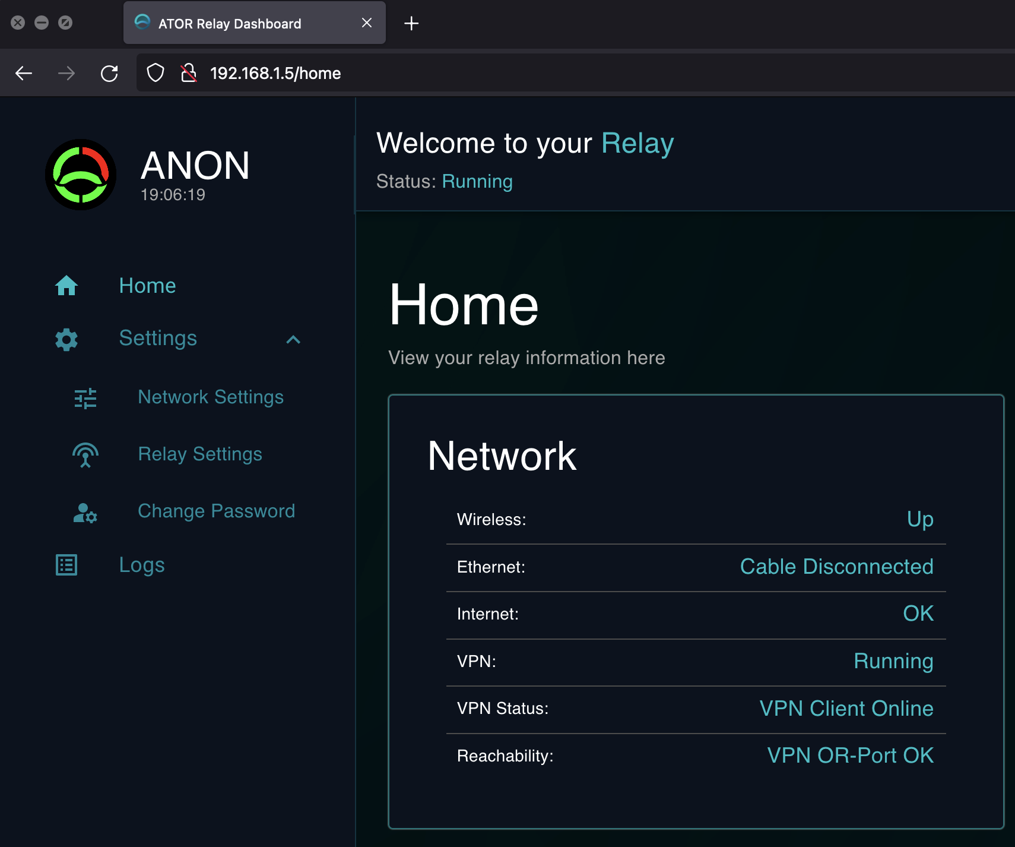Open Change Password page
The width and height of the screenshot is (1015, 847).
[x=216, y=511]
